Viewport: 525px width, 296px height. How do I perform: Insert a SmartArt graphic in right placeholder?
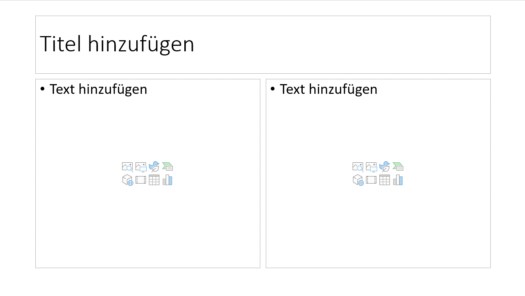397,166
